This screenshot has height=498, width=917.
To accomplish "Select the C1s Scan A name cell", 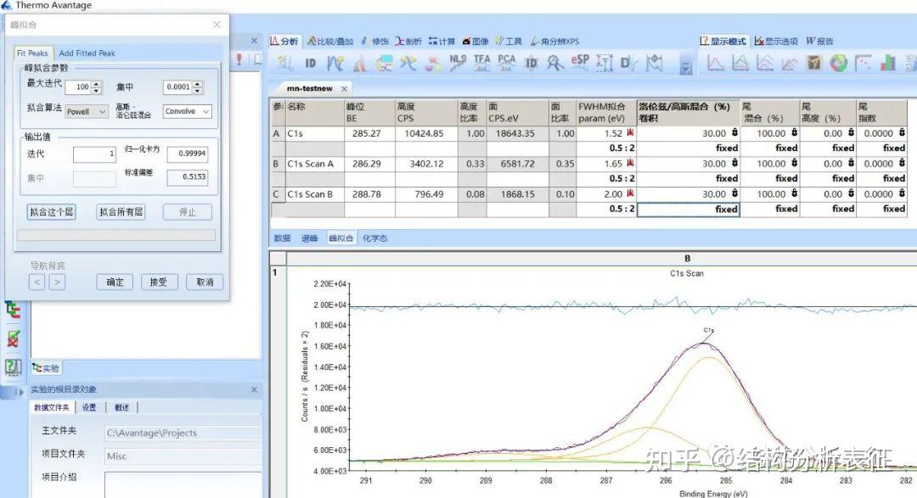I will coord(315,164).
